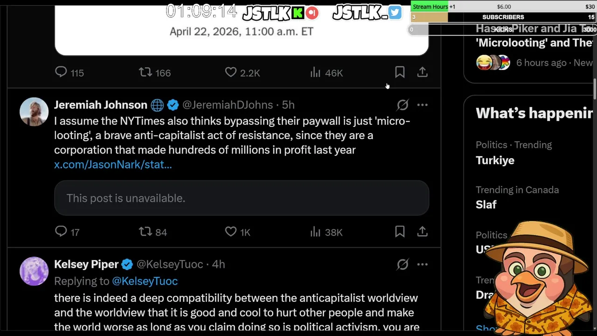
Task: Like Jeremiah Johnson's post
Action: [231, 231]
